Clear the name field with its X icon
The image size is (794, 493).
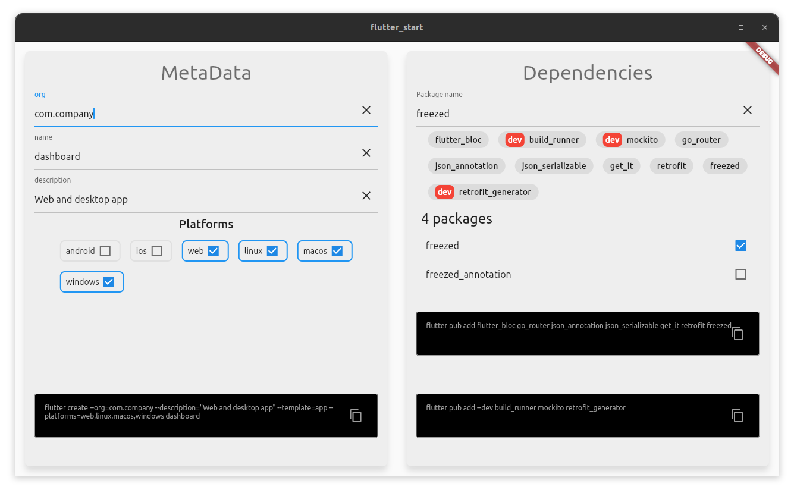pyautogui.click(x=366, y=153)
